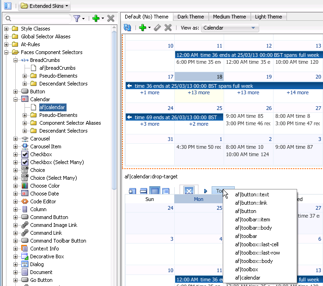Click the Command Image Link icon
This screenshot has width=323, height=286.
click(x=24, y=225)
